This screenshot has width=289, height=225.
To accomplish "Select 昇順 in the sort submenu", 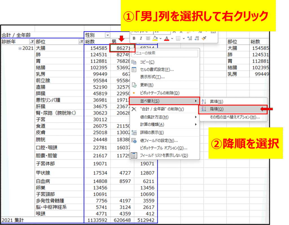I will (216, 102).
